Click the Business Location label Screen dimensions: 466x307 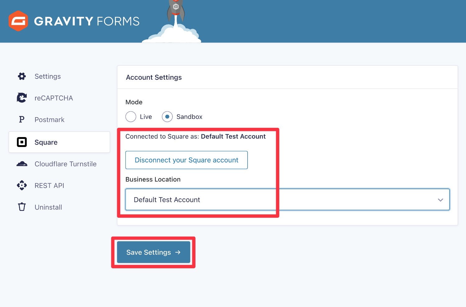pyautogui.click(x=153, y=180)
